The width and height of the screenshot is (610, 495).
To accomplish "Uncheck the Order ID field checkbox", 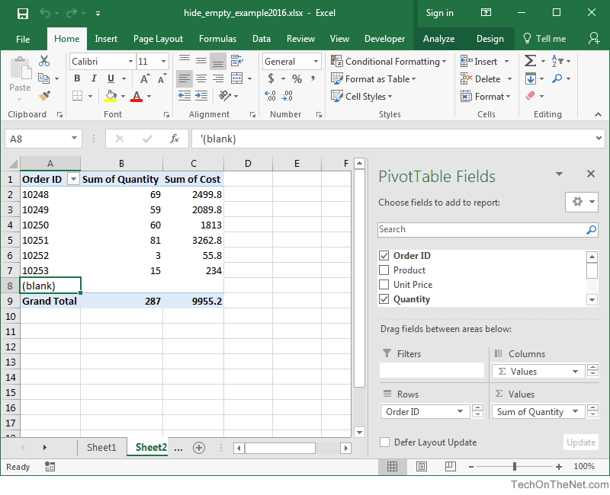I will 384,256.
